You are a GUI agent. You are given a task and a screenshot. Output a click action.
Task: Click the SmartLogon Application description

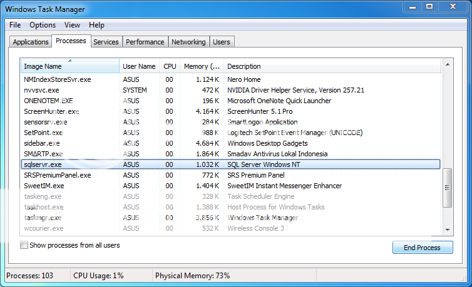coord(262,122)
